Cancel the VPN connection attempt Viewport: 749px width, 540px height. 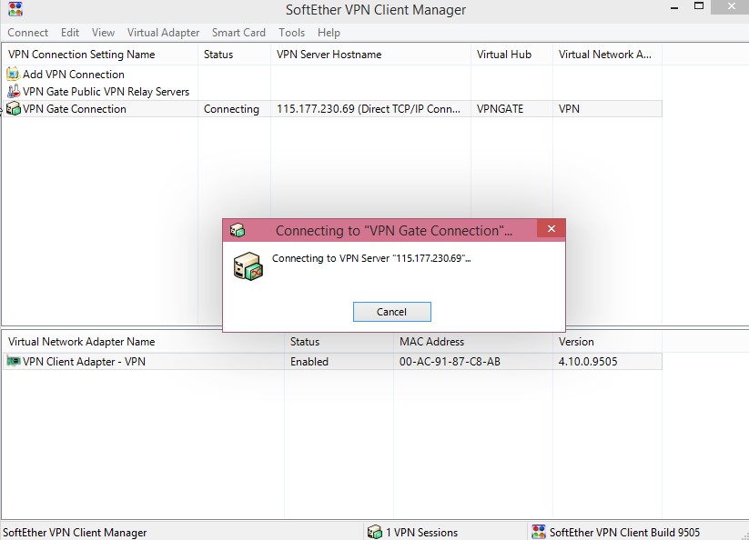coord(391,312)
